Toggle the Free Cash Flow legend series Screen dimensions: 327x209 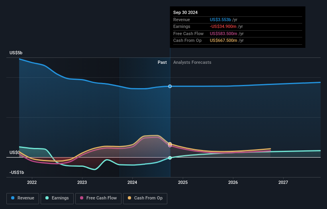[x=98, y=198]
